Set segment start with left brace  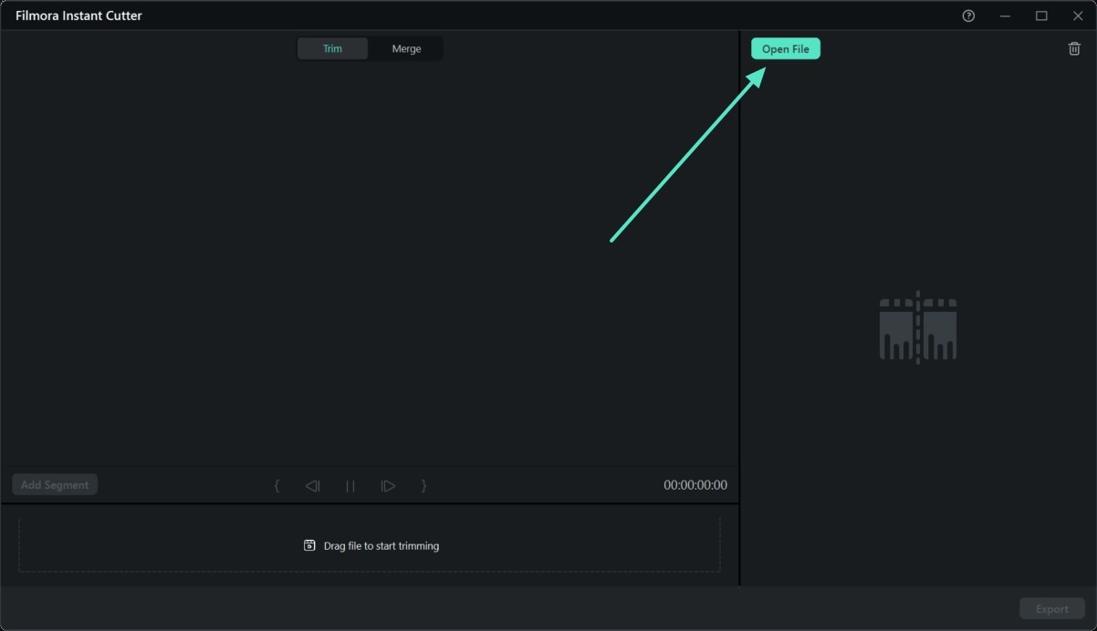click(x=277, y=486)
